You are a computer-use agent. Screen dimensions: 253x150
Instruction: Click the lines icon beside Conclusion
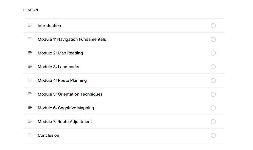pos(30,135)
